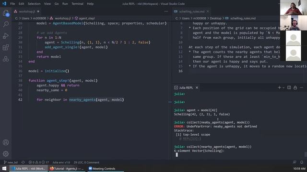Open more actions for workshop.jl editor group
The width and height of the screenshot is (307, 172).
click(166, 11)
